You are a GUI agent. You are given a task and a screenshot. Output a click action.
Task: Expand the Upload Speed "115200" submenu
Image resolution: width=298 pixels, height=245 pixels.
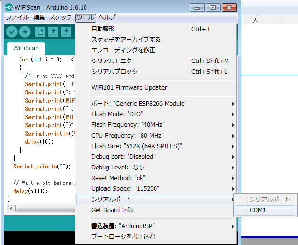156,189
